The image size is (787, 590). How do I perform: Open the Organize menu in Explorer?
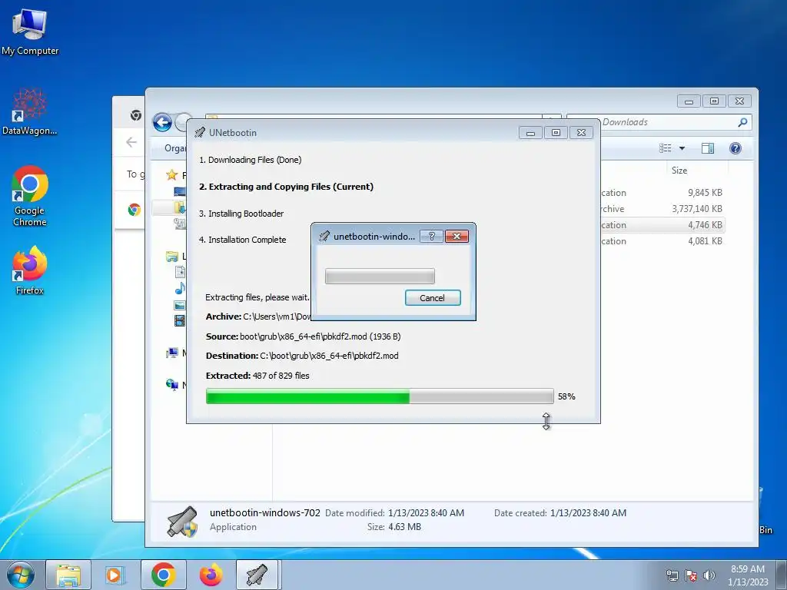(x=175, y=148)
